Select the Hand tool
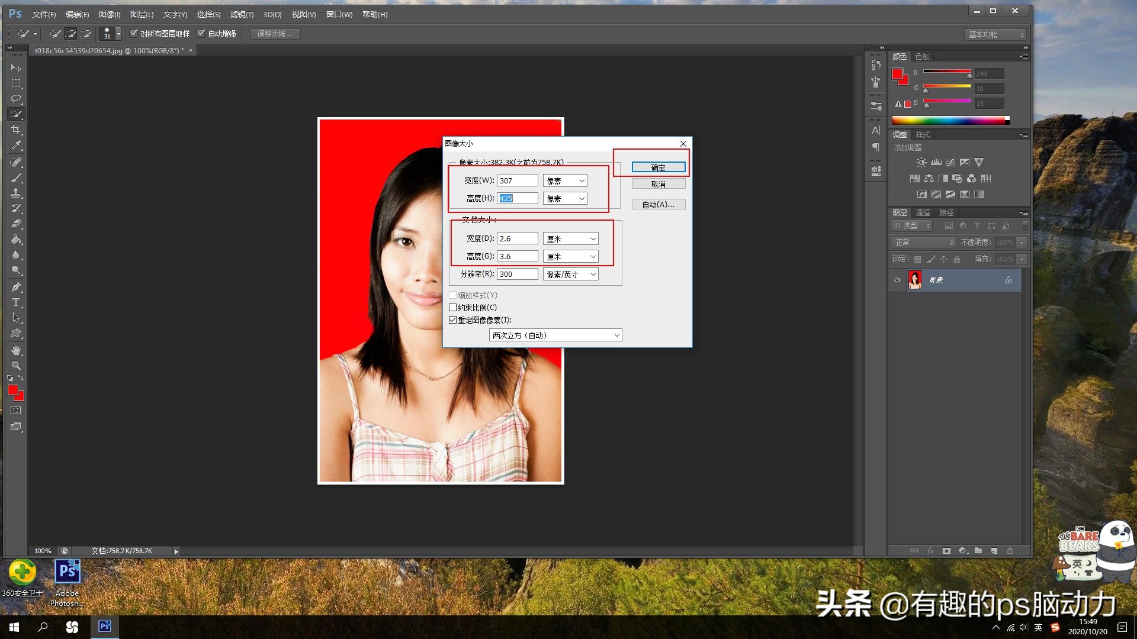This screenshot has width=1137, height=639. point(16,350)
